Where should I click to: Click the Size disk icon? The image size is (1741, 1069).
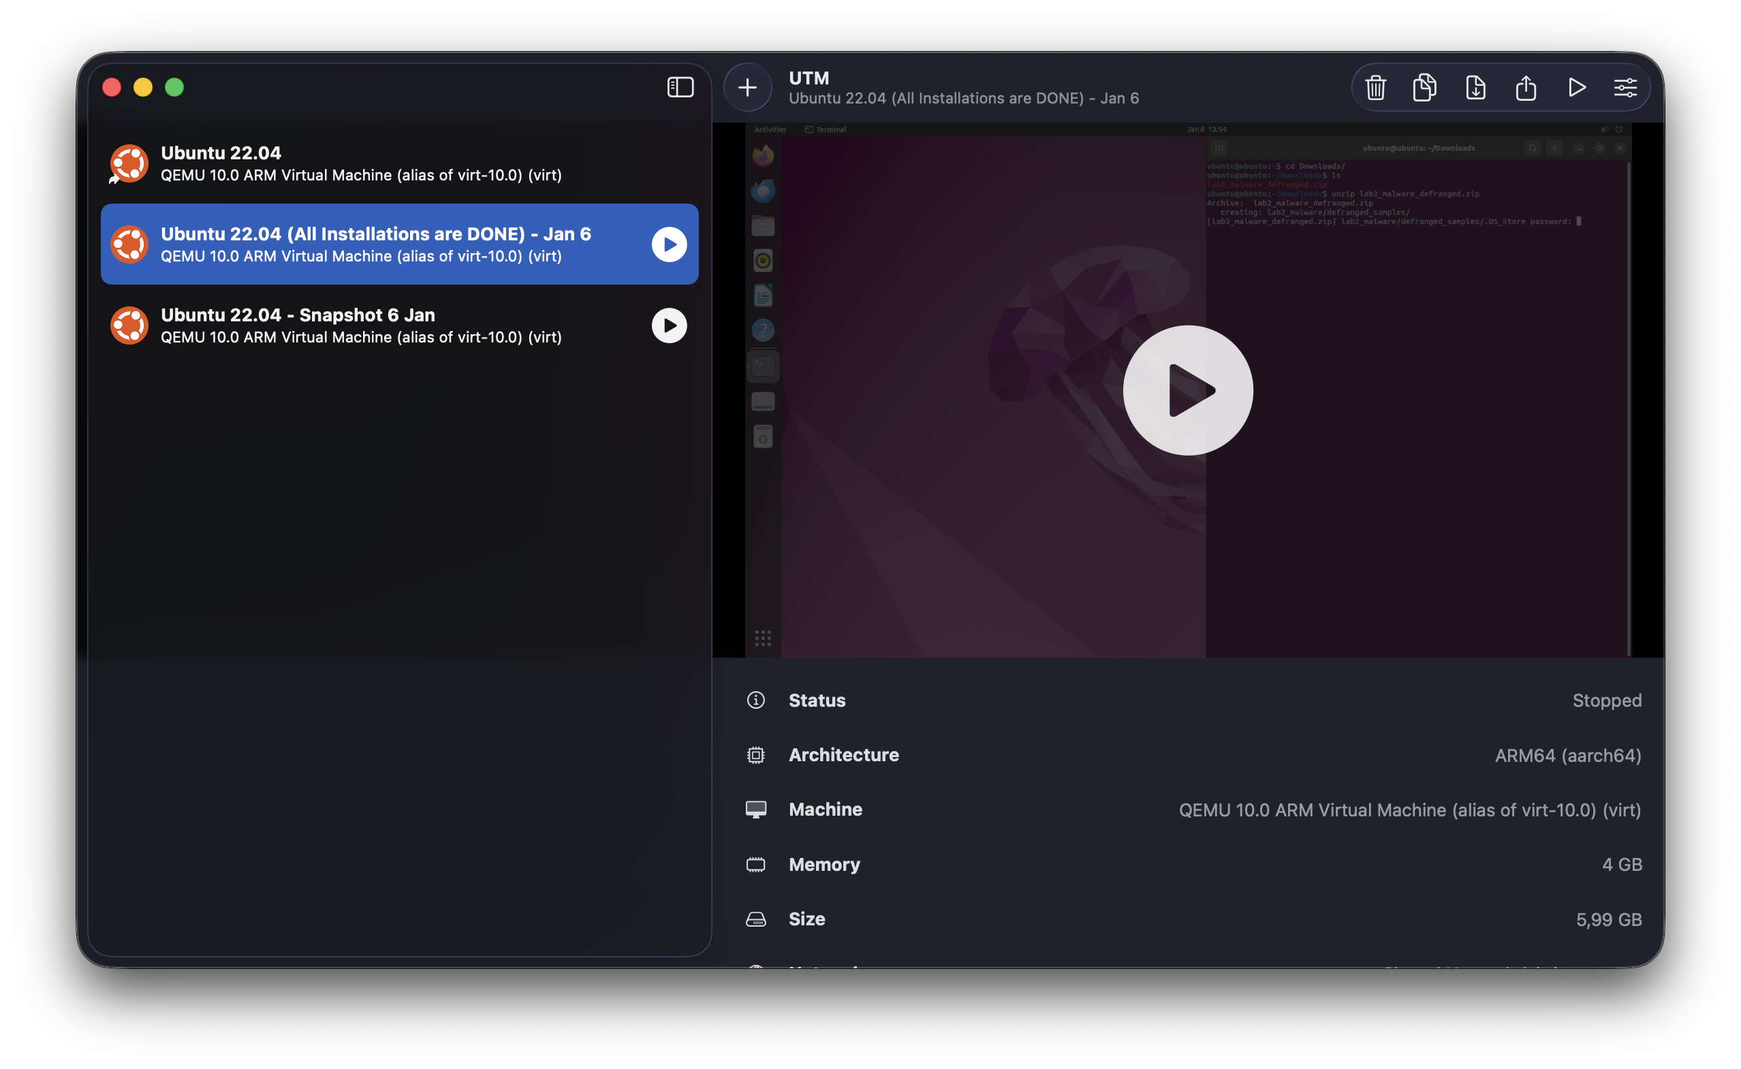(755, 919)
